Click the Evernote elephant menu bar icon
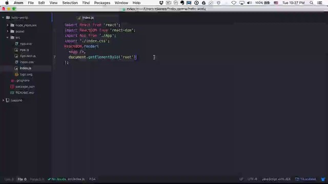Screen dimensions: 328x184 coord(182,3)
